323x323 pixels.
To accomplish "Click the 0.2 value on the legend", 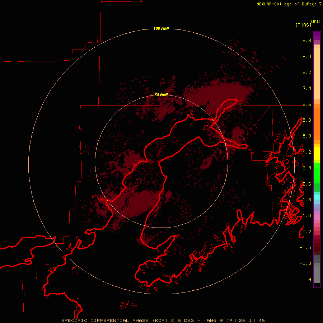I will (x=307, y=232).
